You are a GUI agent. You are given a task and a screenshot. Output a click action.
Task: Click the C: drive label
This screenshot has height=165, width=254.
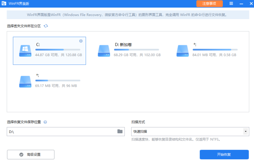click(x=38, y=45)
